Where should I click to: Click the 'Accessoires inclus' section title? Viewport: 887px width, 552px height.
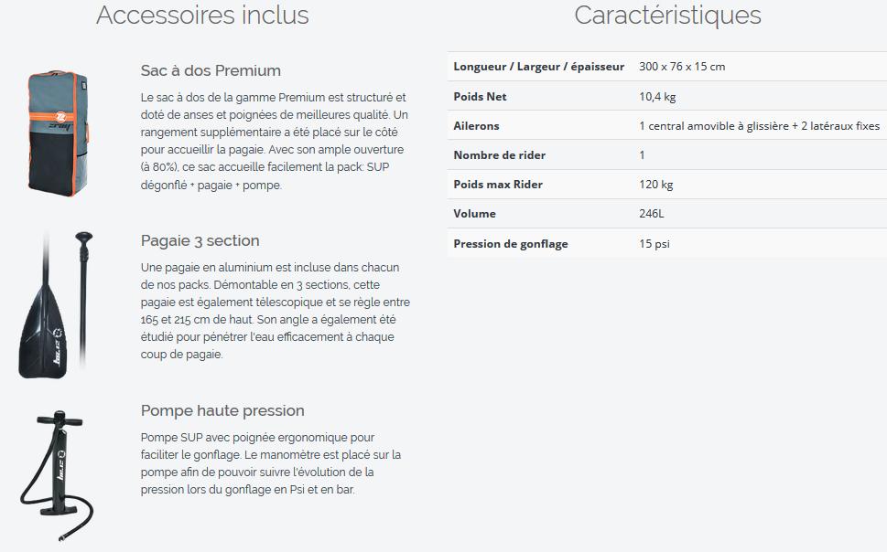pyautogui.click(x=202, y=15)
